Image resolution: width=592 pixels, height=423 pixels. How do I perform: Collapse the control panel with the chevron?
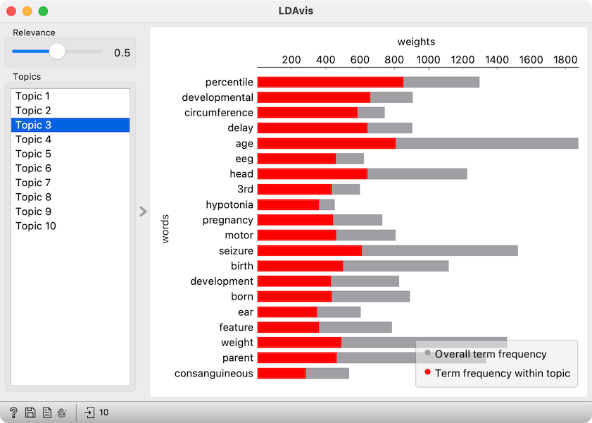143,211
